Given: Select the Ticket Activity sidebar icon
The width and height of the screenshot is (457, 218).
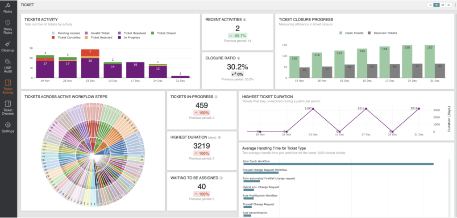Looking at the screenshot, I should click(8, 83).
